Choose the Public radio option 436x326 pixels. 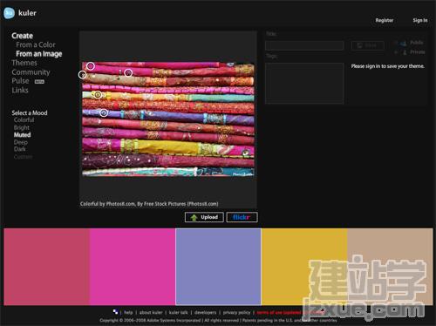click(x=396, y=43)
